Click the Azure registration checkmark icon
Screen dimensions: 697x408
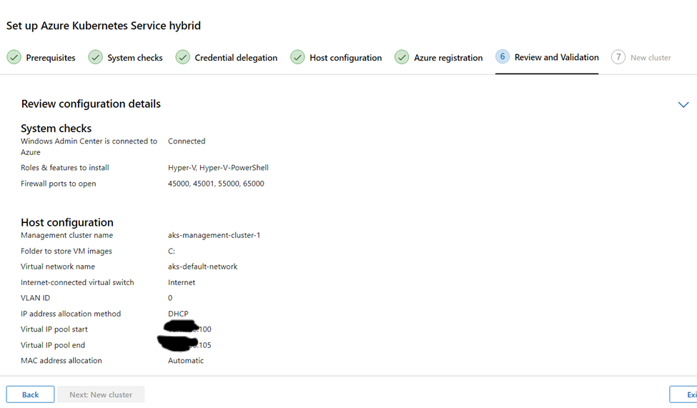click(401, 57)
